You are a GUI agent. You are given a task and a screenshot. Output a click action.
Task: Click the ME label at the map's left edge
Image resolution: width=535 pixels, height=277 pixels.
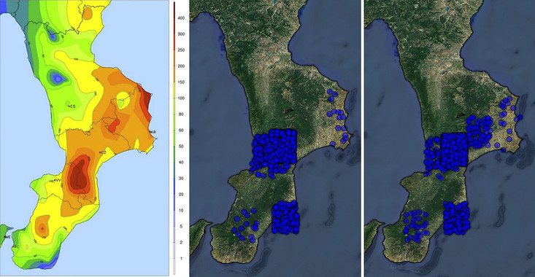tap(7, 236)
